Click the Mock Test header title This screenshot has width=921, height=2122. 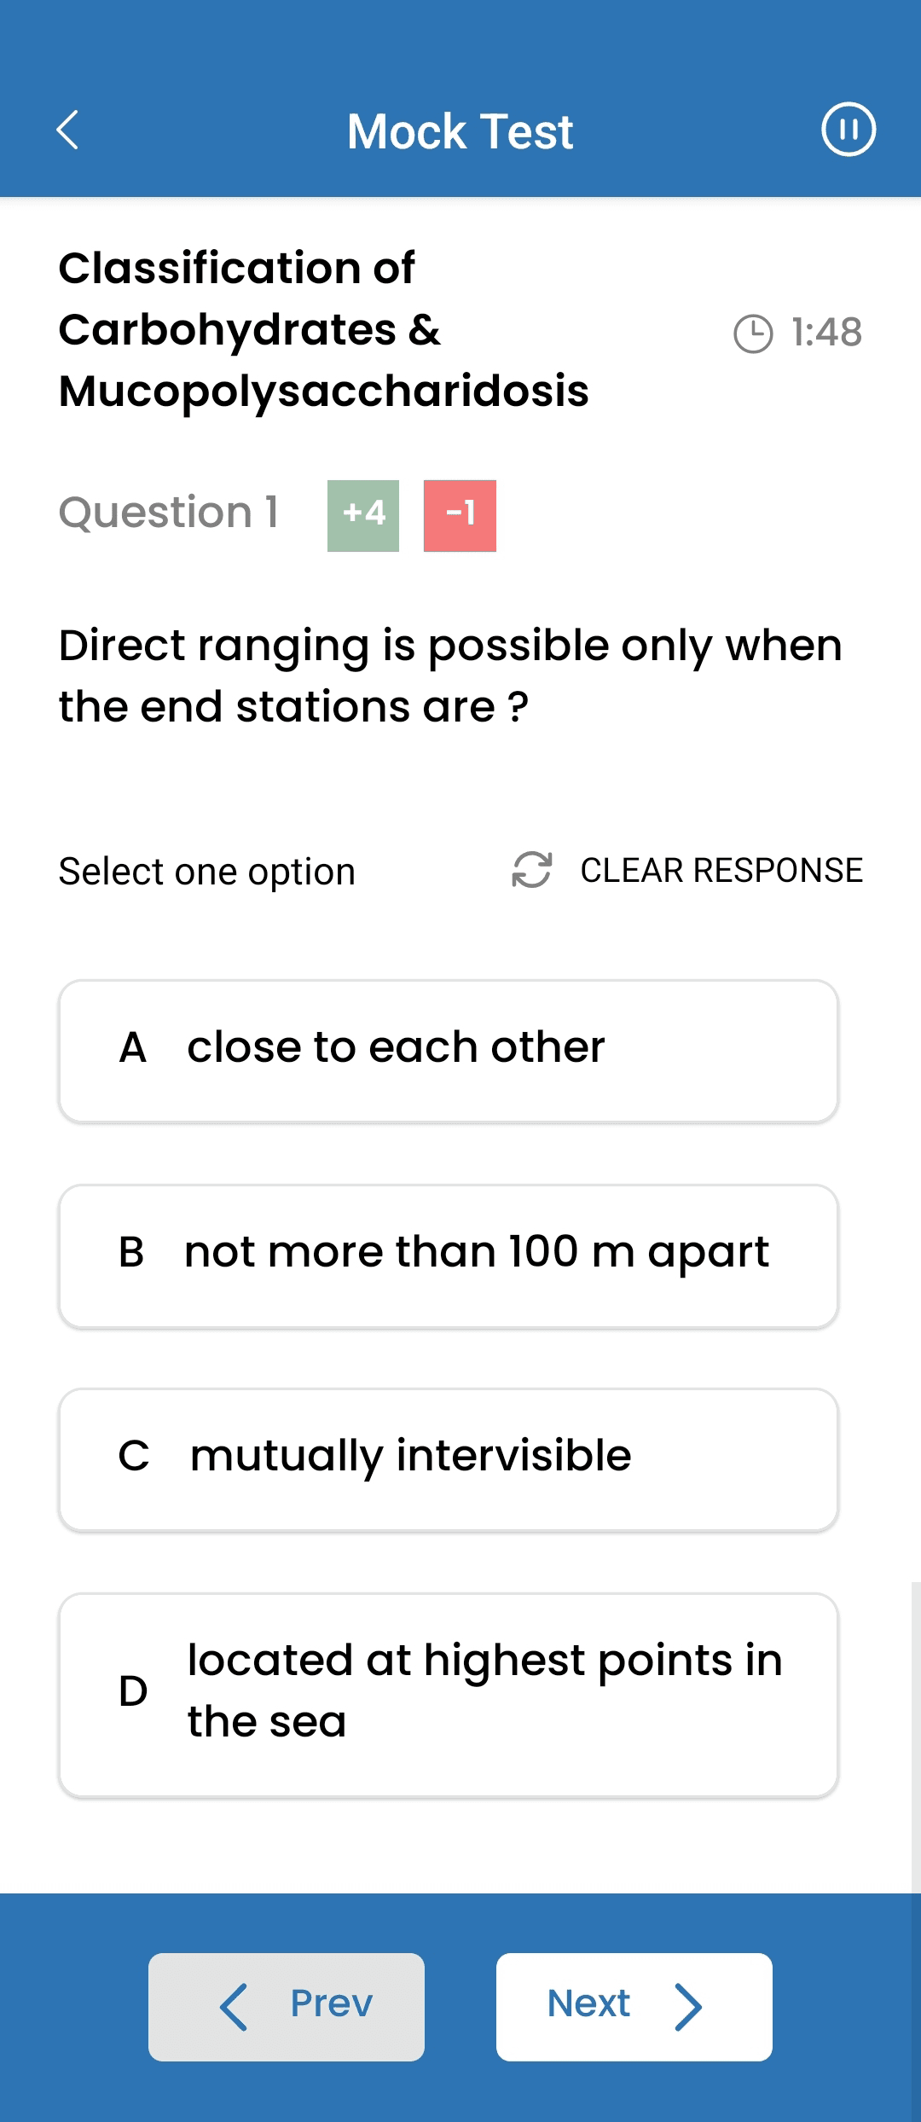(x=460, y=131)
